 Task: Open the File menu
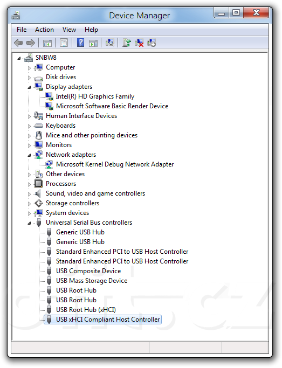click(22, 30)
